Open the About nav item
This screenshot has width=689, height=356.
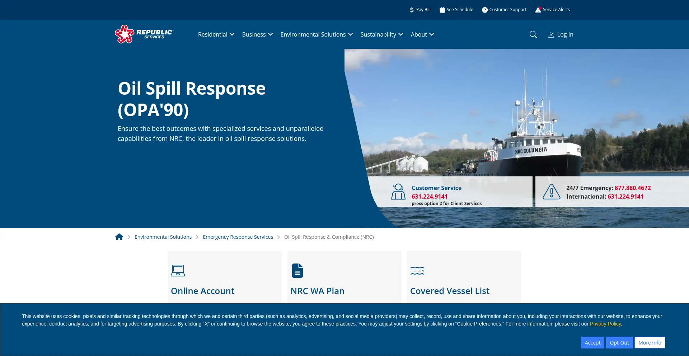tap(419, 34)
